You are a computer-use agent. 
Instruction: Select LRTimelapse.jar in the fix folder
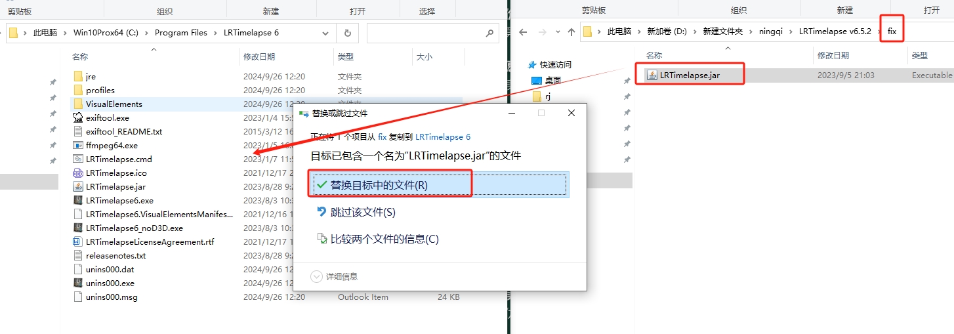(x=689, y=75)
